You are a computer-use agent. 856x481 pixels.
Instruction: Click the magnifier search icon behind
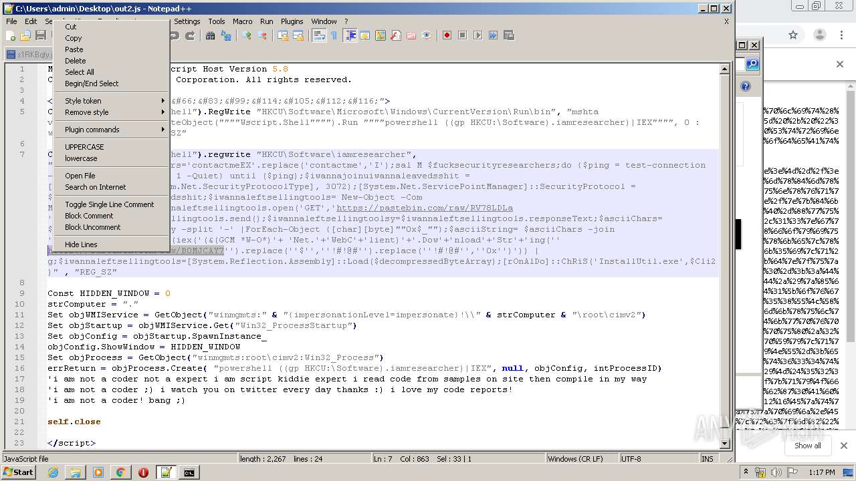(x=752, y=64)
